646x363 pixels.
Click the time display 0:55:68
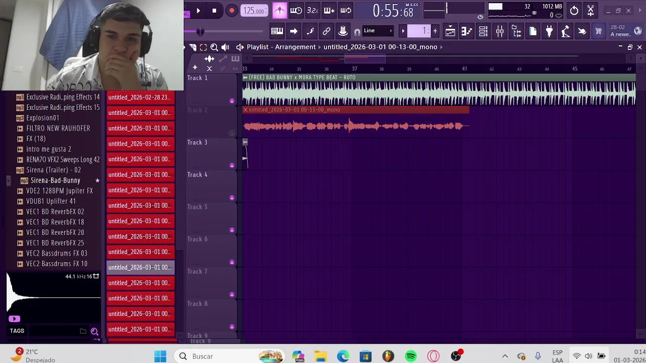pyautogui.click(x=393, y=11)
